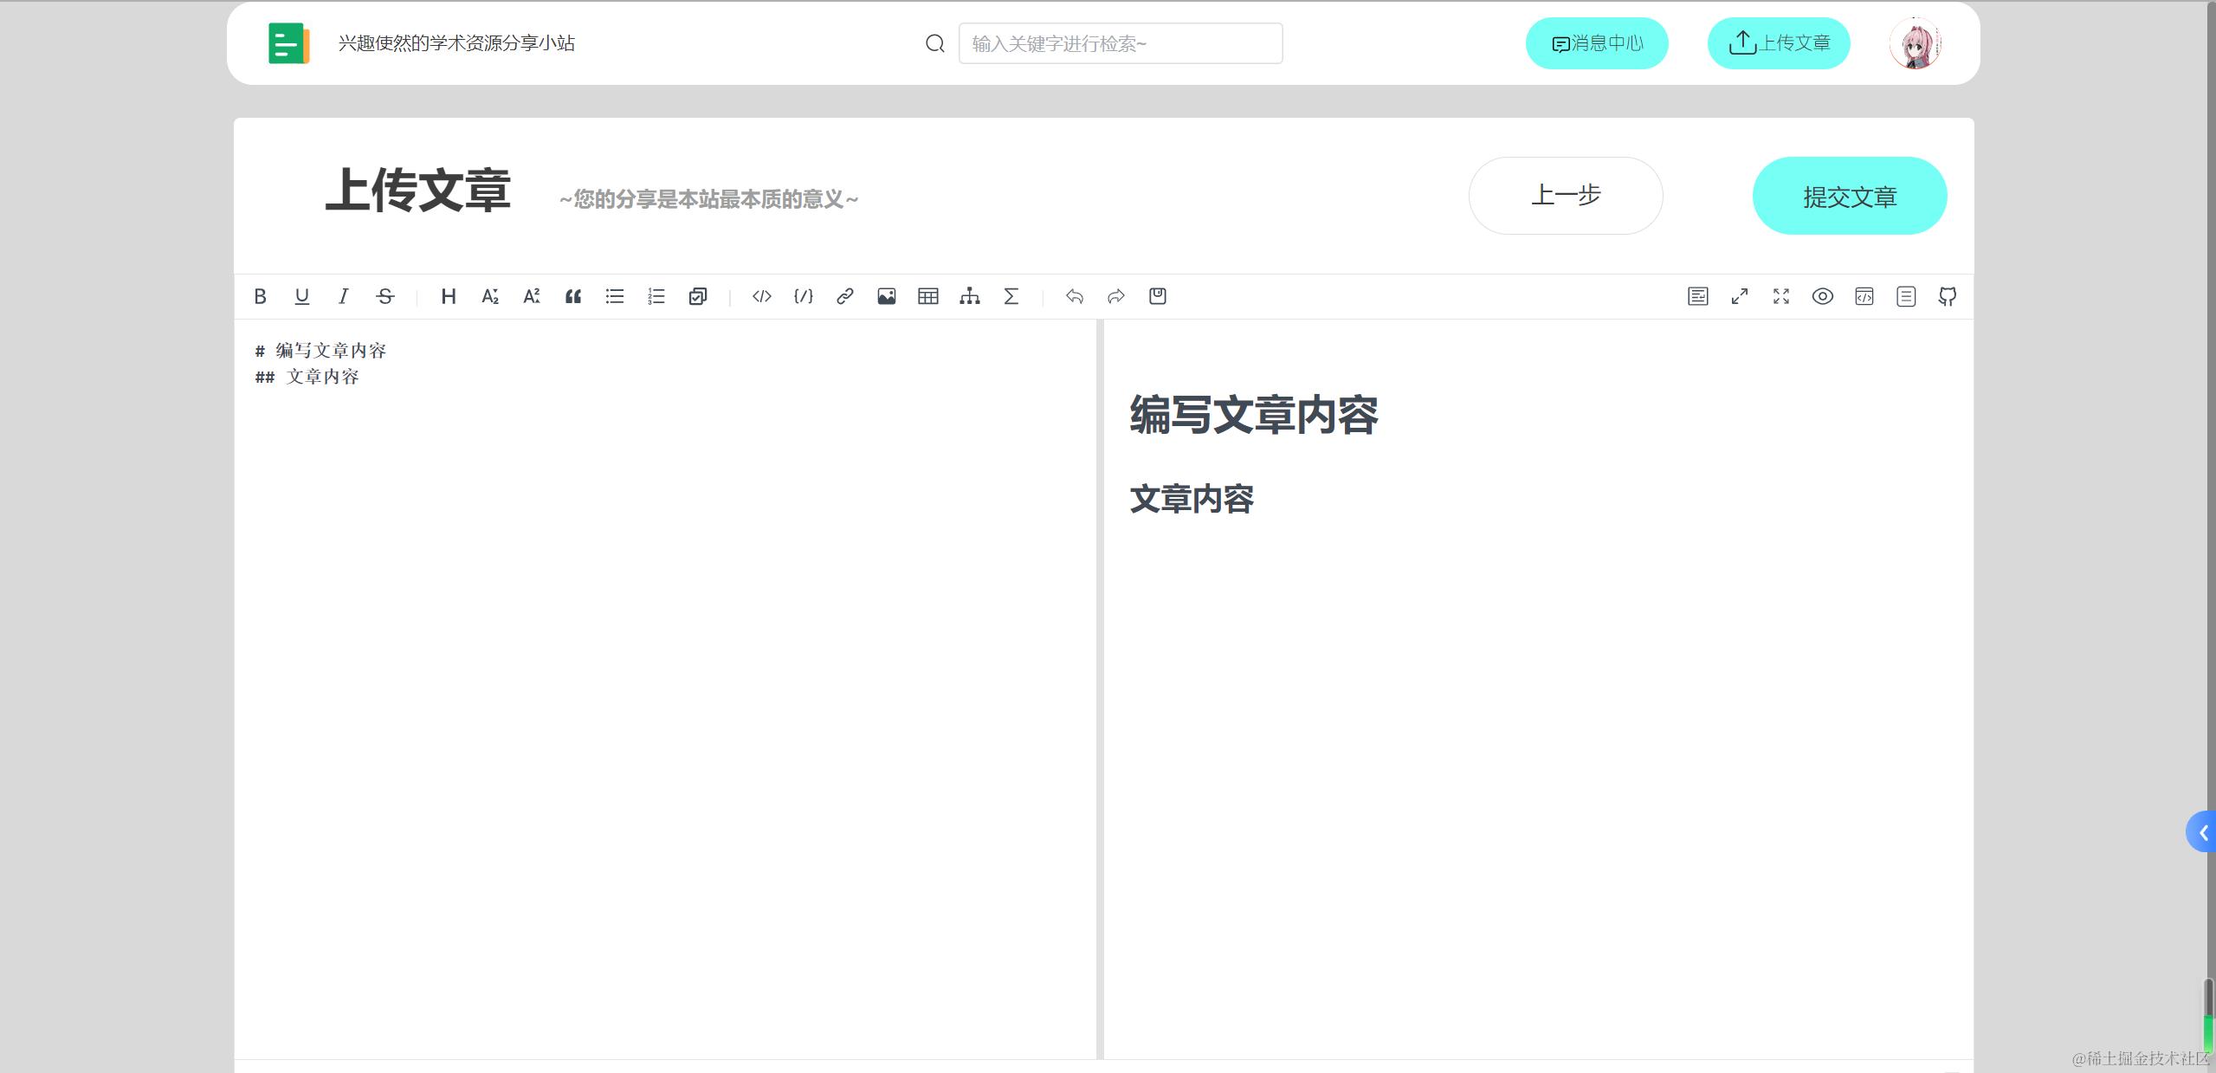Open the message center 消息中心
Image resolution: width=2216 pixels, height=1073 pixels.
pos(1596,42)
